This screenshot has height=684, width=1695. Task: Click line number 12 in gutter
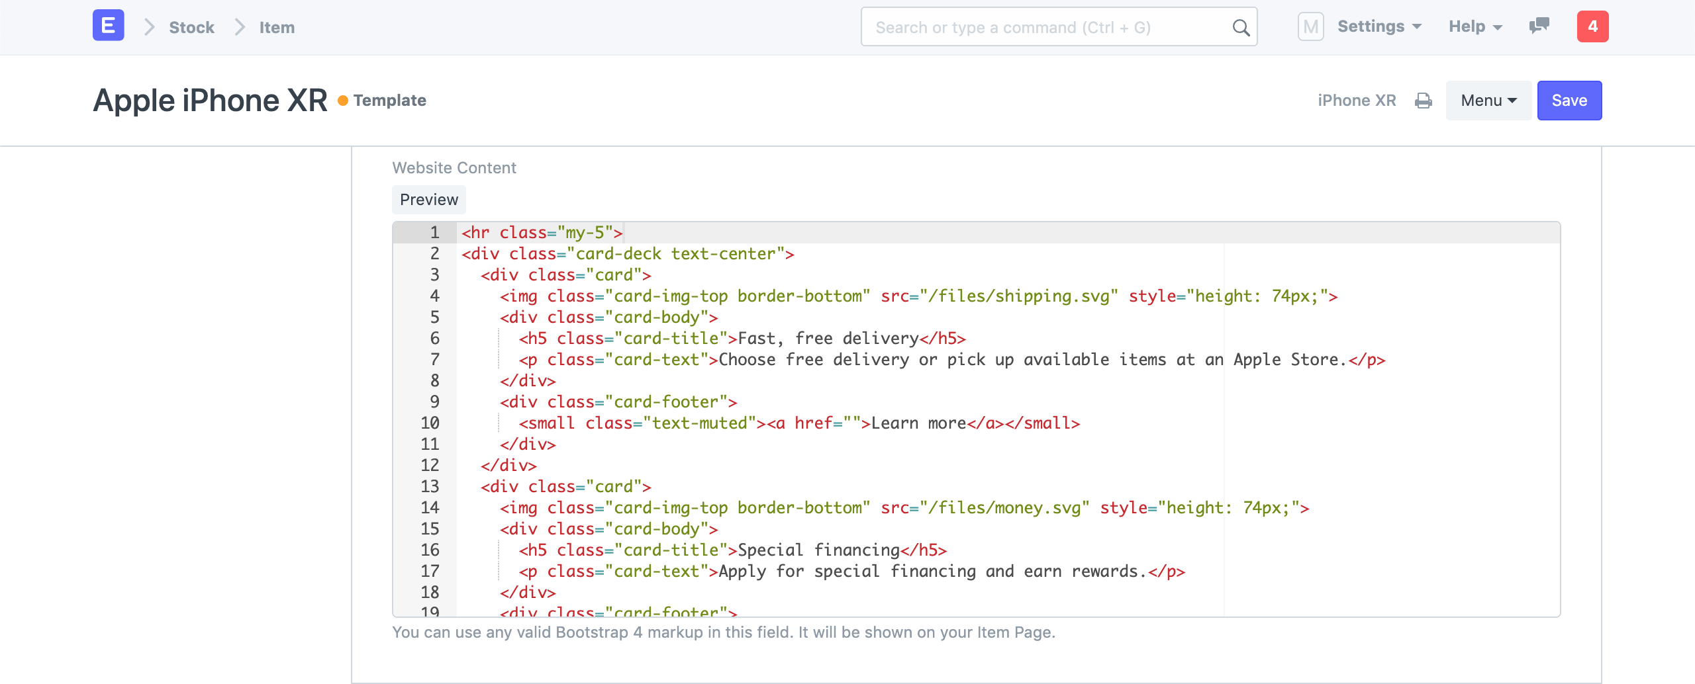tap(430, 466)
